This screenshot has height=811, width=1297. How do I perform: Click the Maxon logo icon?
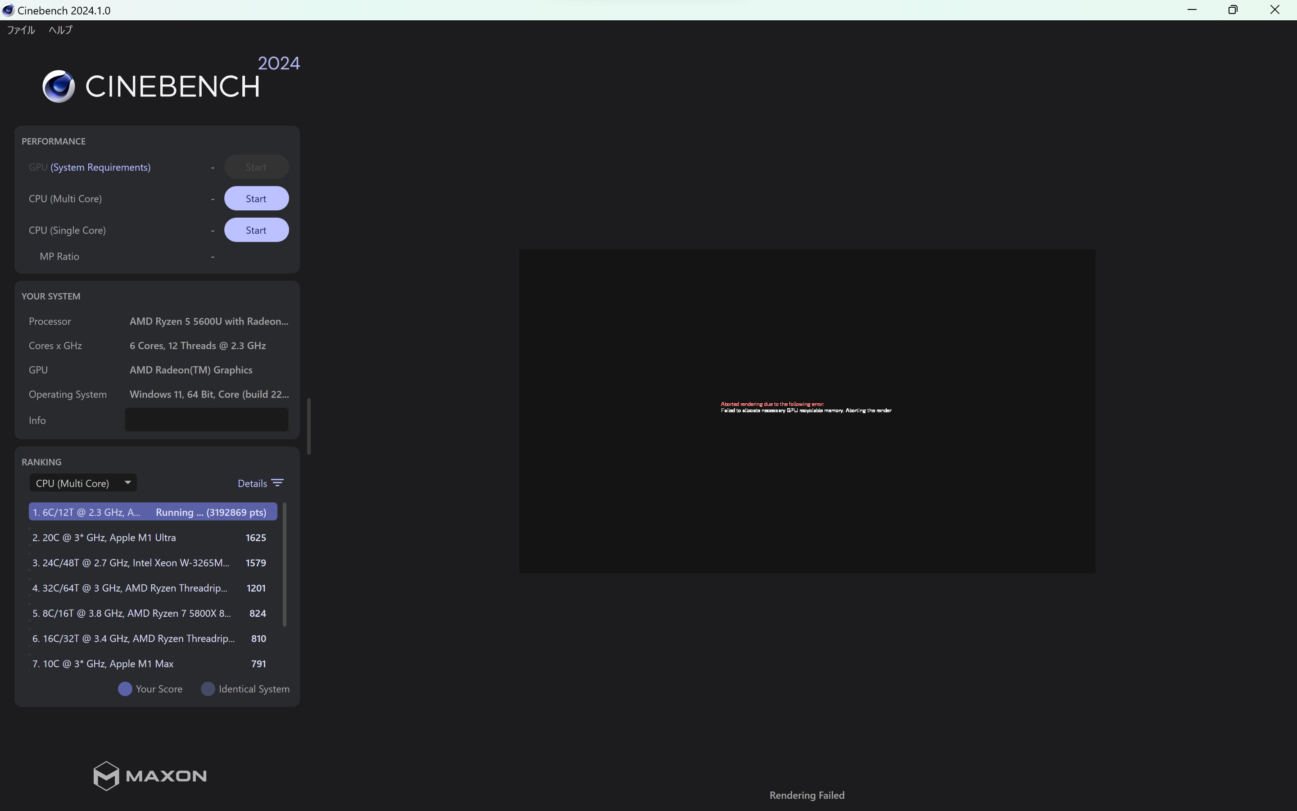point(106,775)
